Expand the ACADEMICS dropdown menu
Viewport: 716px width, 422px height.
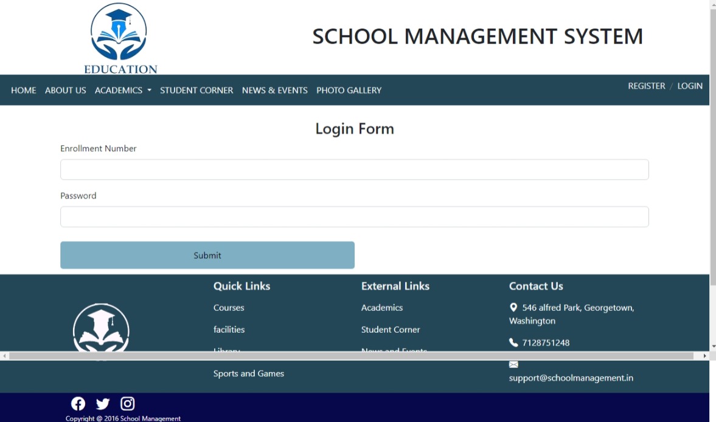[123, 90]
